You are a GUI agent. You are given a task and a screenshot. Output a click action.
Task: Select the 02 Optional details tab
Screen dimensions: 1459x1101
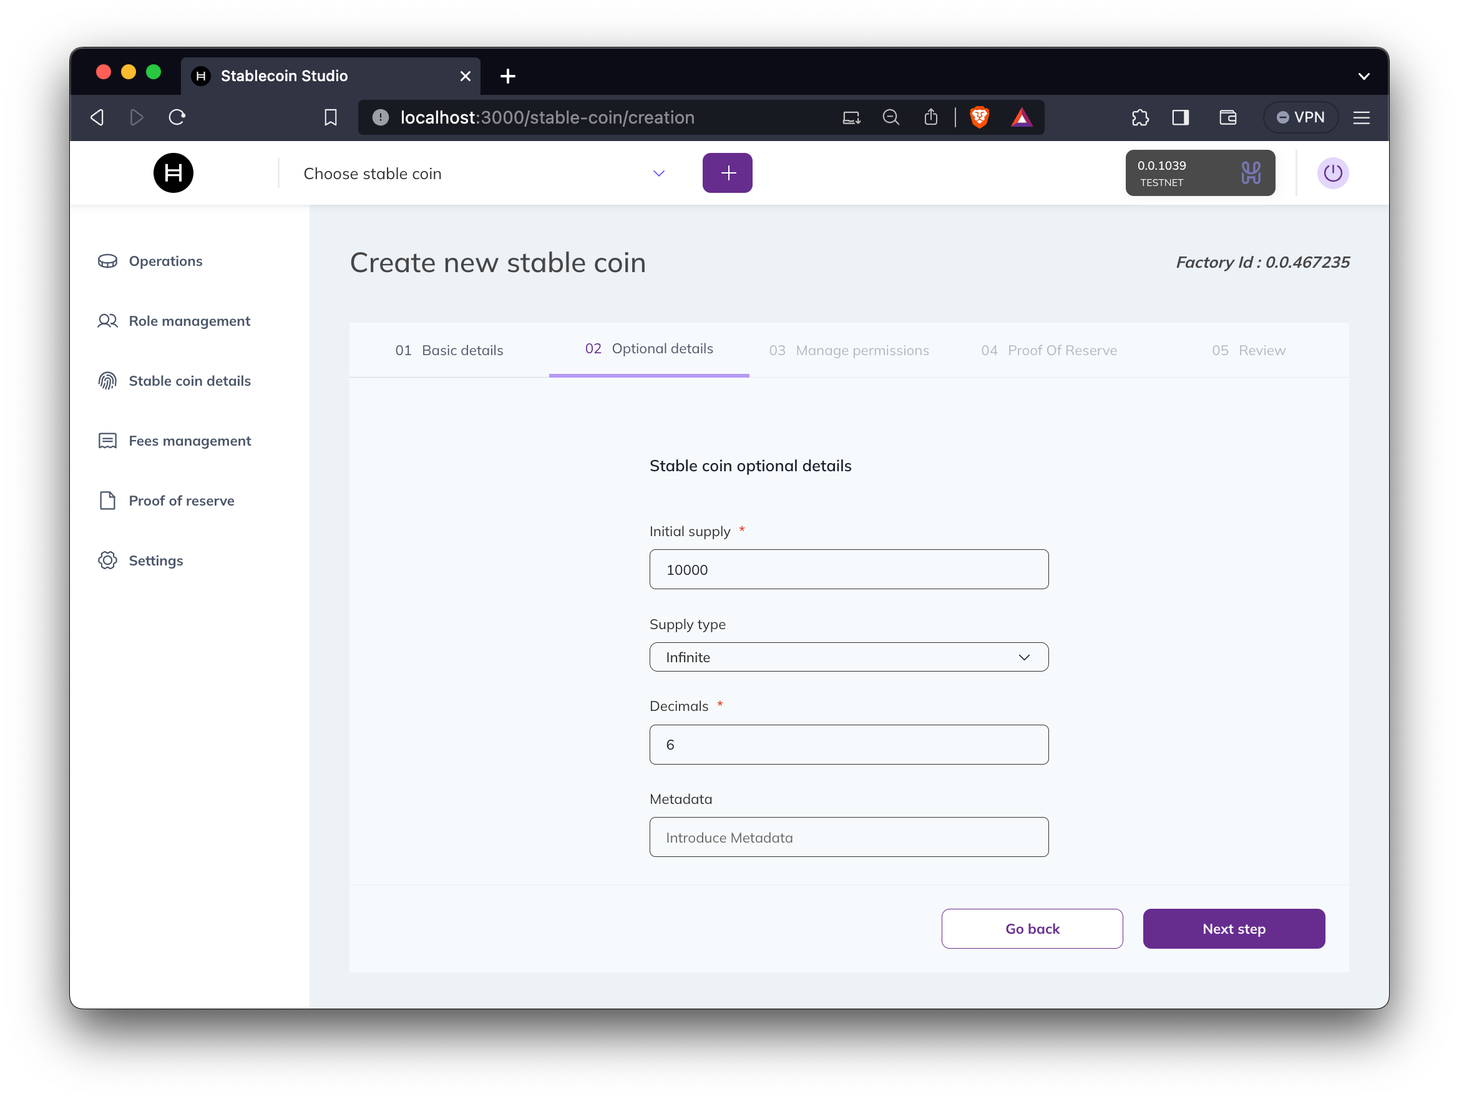(648, 349)
